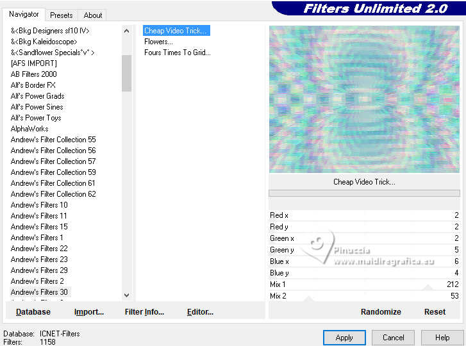
Task: Adjust the Mix 1 slider
Action: pos(364,284)
